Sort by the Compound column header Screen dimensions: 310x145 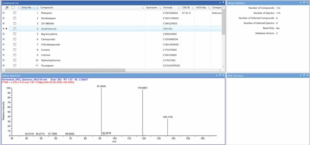[x=47, y=7]
